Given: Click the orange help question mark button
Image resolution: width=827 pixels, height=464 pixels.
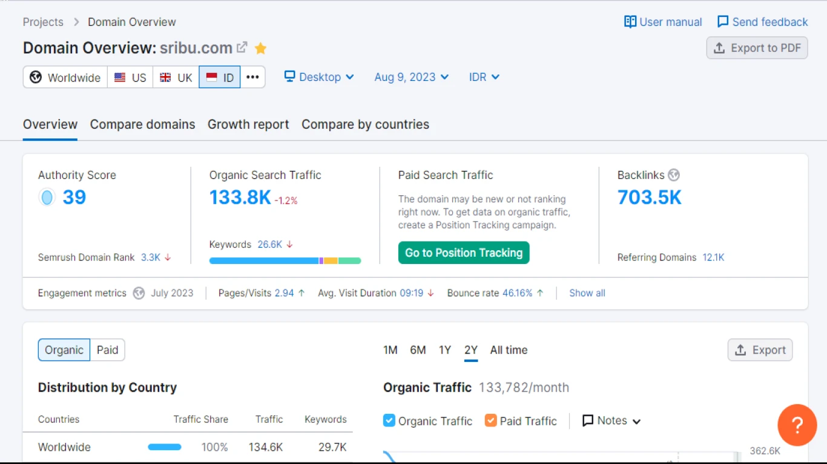Looking at the screenshot, I should coord(797,425).
